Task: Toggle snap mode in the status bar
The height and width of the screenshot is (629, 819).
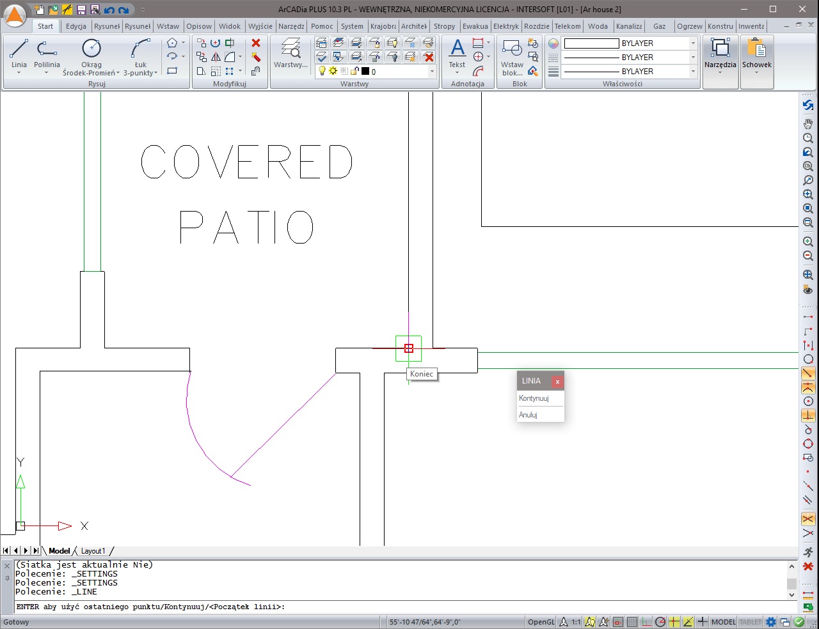Action: point(618,622)
